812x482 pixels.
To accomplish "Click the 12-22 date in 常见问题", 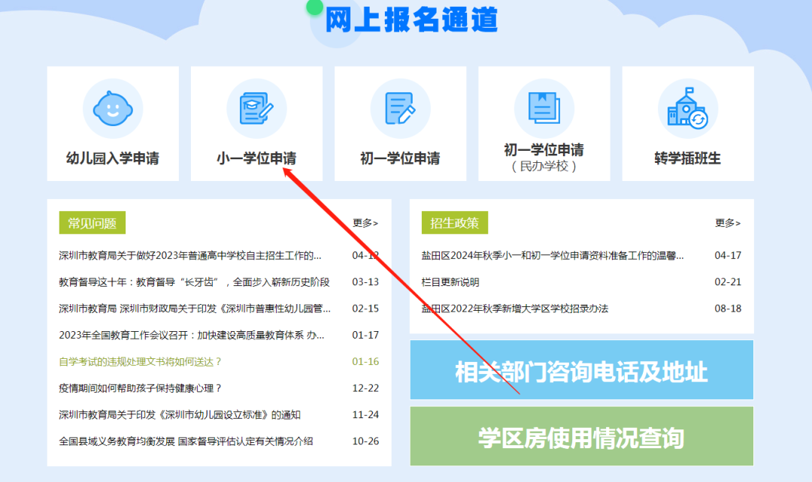I will [x=365, y=388].
